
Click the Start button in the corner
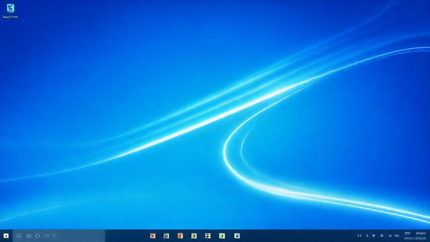click(x=6, y=236)
